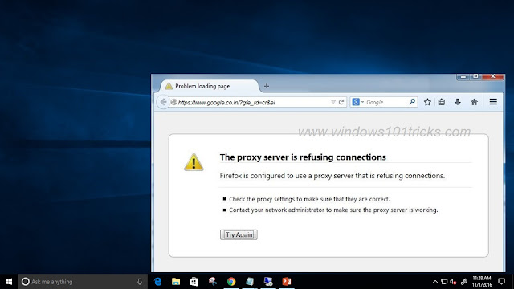Minimize the Firefox window
Screen dimensions: 514x289
(463, 77)
